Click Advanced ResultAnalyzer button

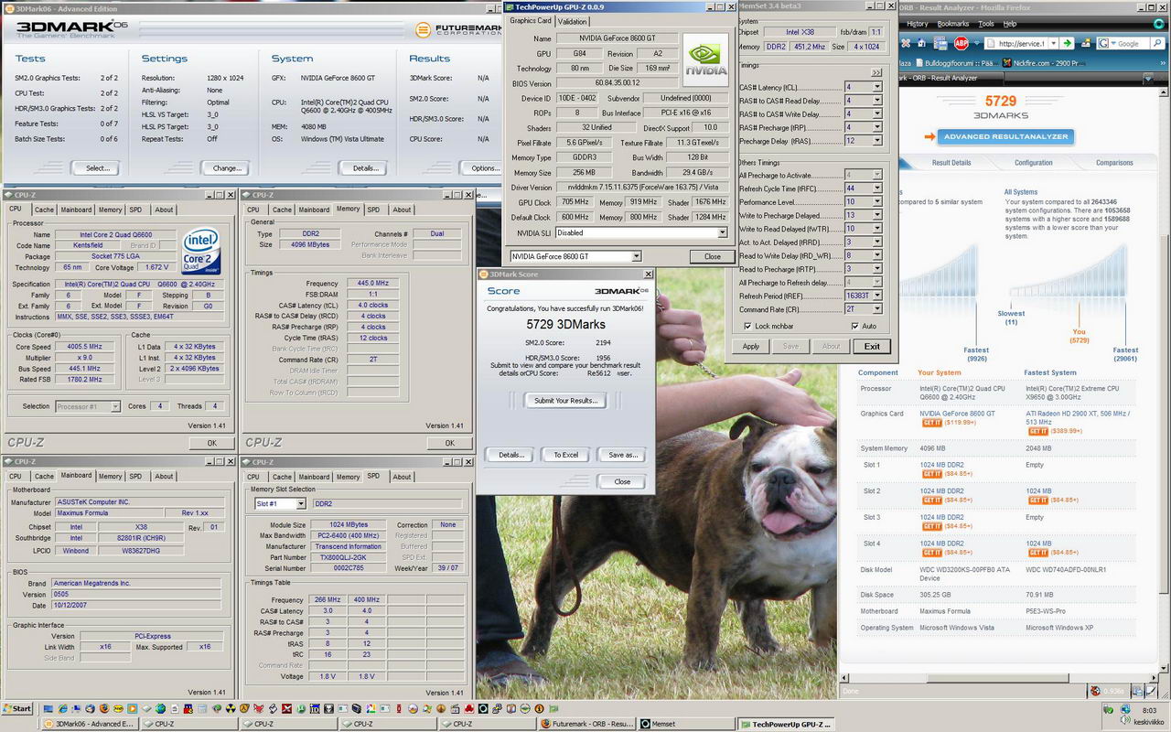pos(1004,136)
